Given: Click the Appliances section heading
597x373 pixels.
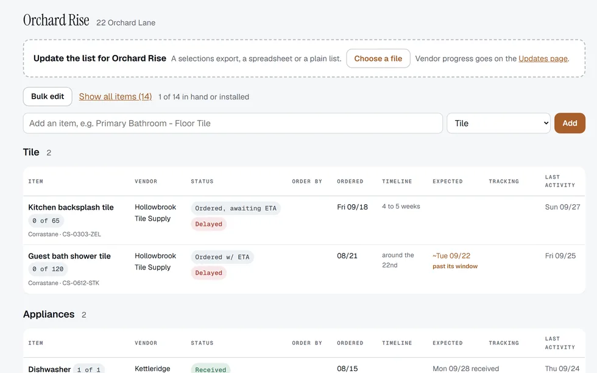Looking at the screenshot, I should point(49,314).
